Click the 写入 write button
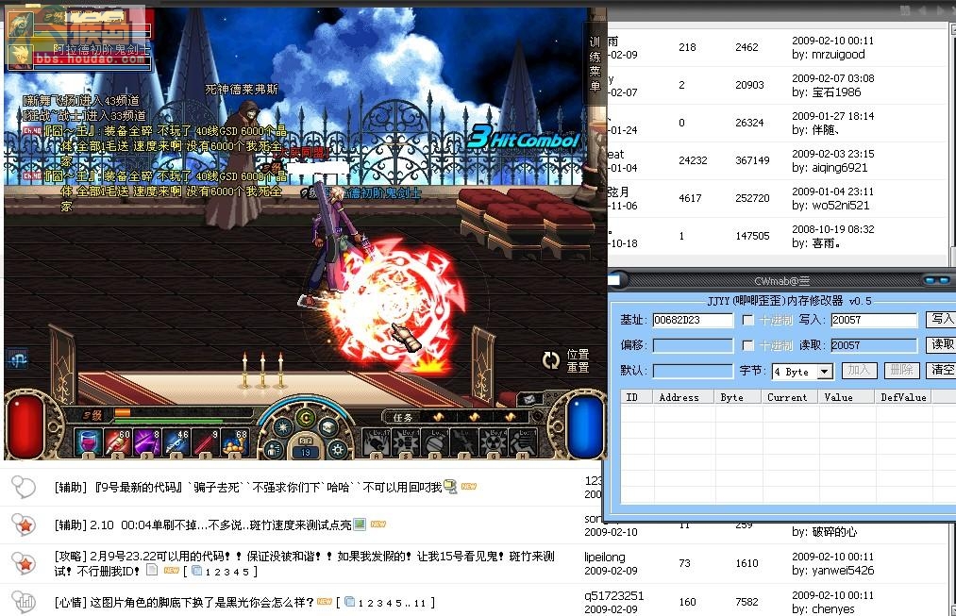The image size is (956, 616). point(941,319)
